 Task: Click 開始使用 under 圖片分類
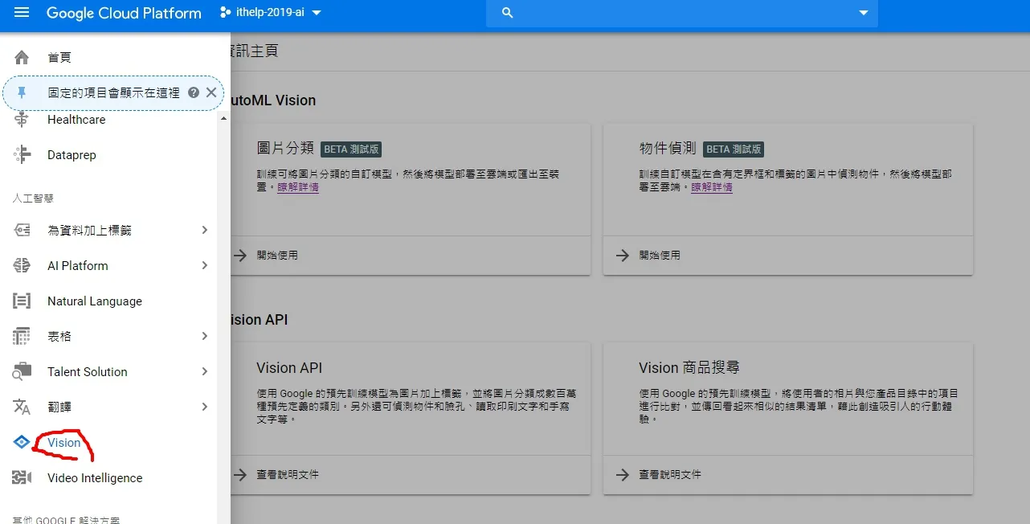tap(277, 255)
